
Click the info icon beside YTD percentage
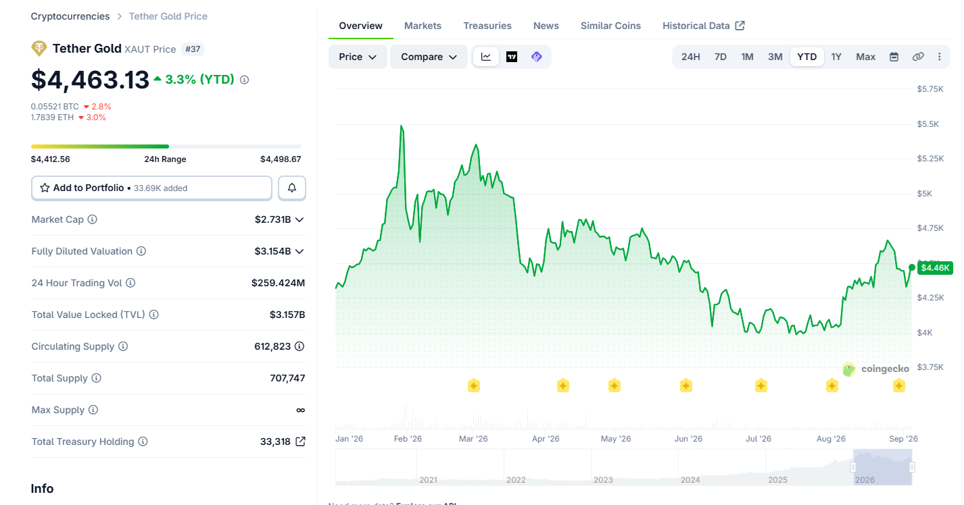(x=245, y=80)
